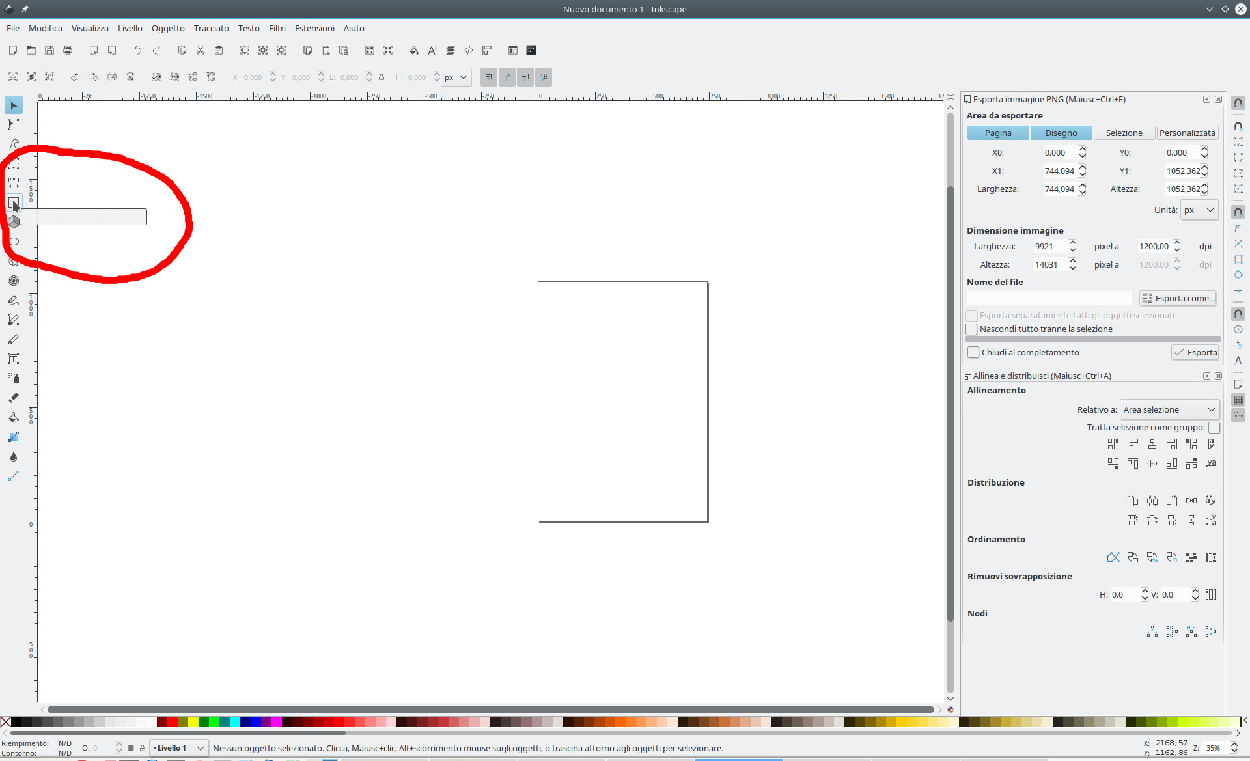Select the Rectangle tool in the toolbox
This screenshot has height=761, width=1250.
click(x=14, y=202)
